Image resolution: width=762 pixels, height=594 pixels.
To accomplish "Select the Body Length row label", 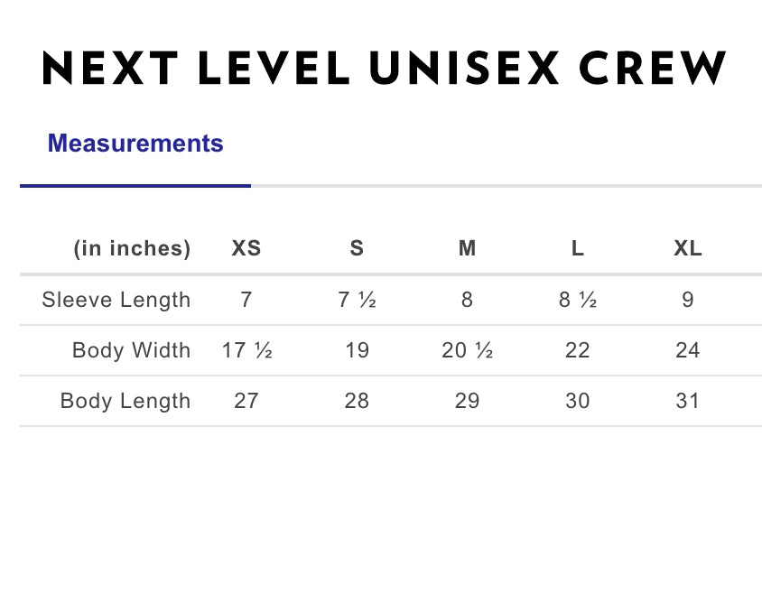I will coord(125,401).
